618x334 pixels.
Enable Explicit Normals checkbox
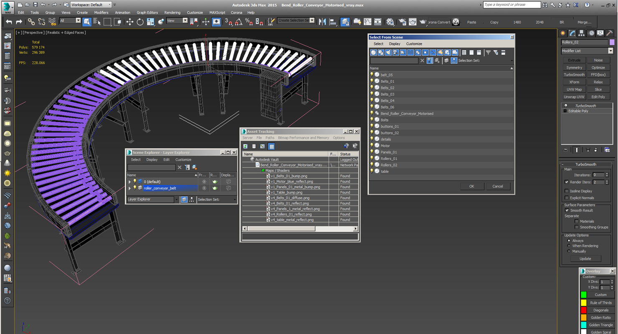click(567, 198)
